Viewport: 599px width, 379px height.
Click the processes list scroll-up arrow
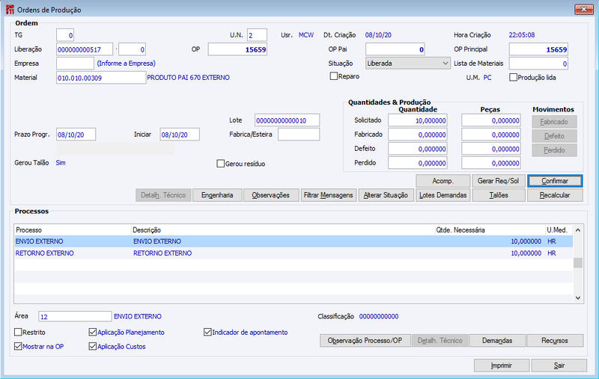coord(578,230)
